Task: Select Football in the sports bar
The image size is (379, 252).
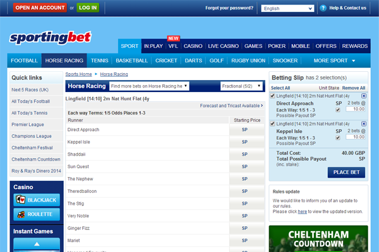Action: click(x=24, y=60)
